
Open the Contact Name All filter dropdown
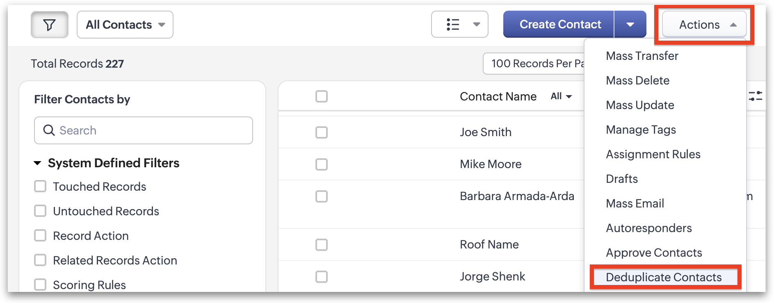pos(561,96)
